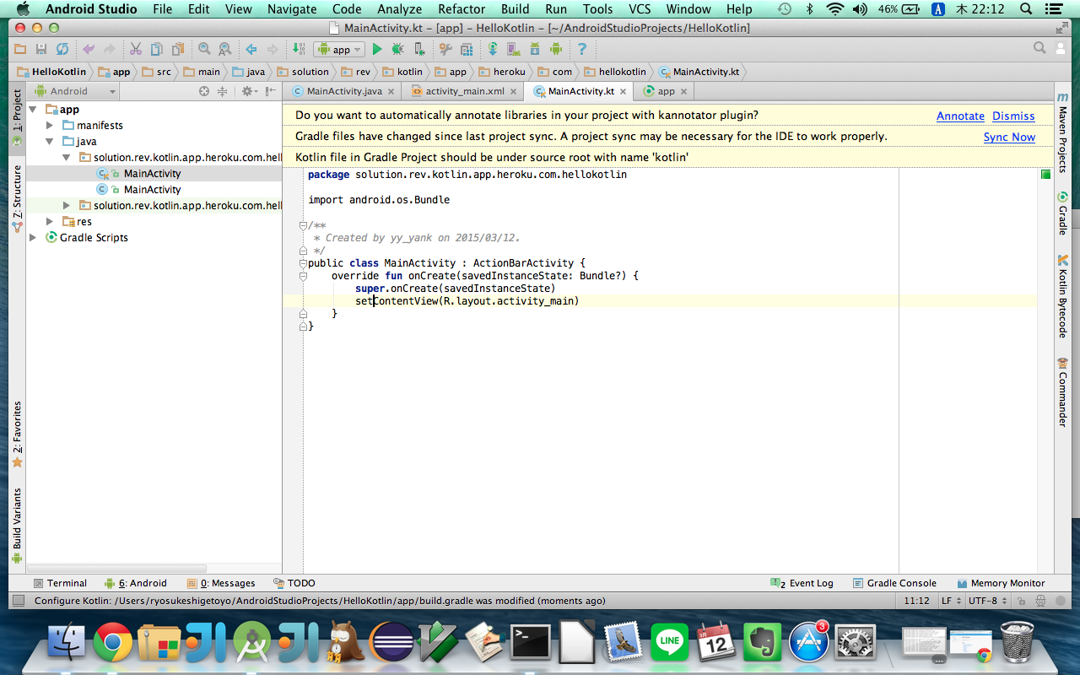Click Attach debugger to Android process icon
This screenshot has width=1080, height=675.
point(418,50)
